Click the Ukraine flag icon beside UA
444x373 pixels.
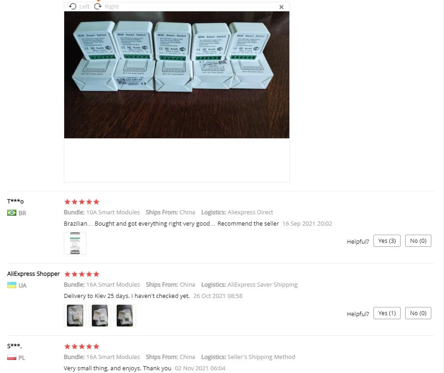(x=12, y=285)
